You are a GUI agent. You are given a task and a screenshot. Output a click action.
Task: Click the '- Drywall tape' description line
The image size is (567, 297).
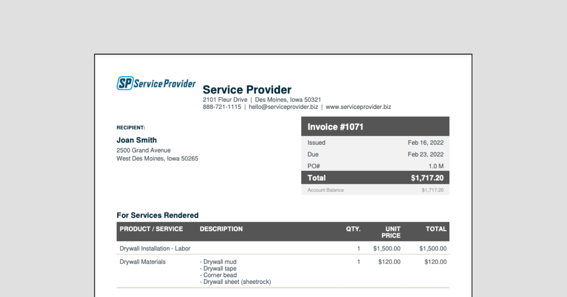pyautogui.click(x=218, y=269)
